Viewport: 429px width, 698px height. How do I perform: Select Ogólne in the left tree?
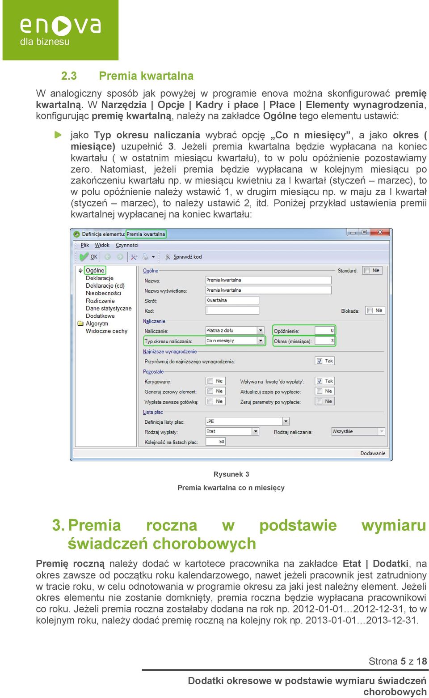pyautogui.click(x=95, y=271)
